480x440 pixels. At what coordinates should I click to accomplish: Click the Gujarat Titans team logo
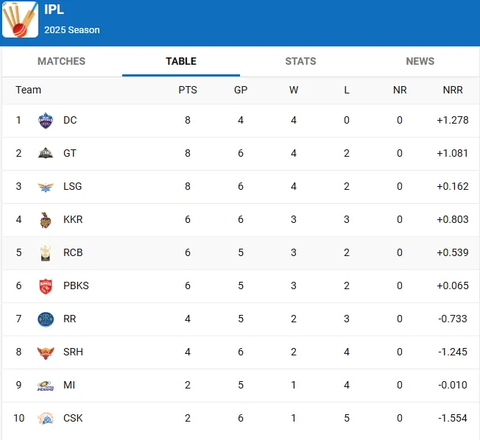pyautogui.click(x=46, y=153)
